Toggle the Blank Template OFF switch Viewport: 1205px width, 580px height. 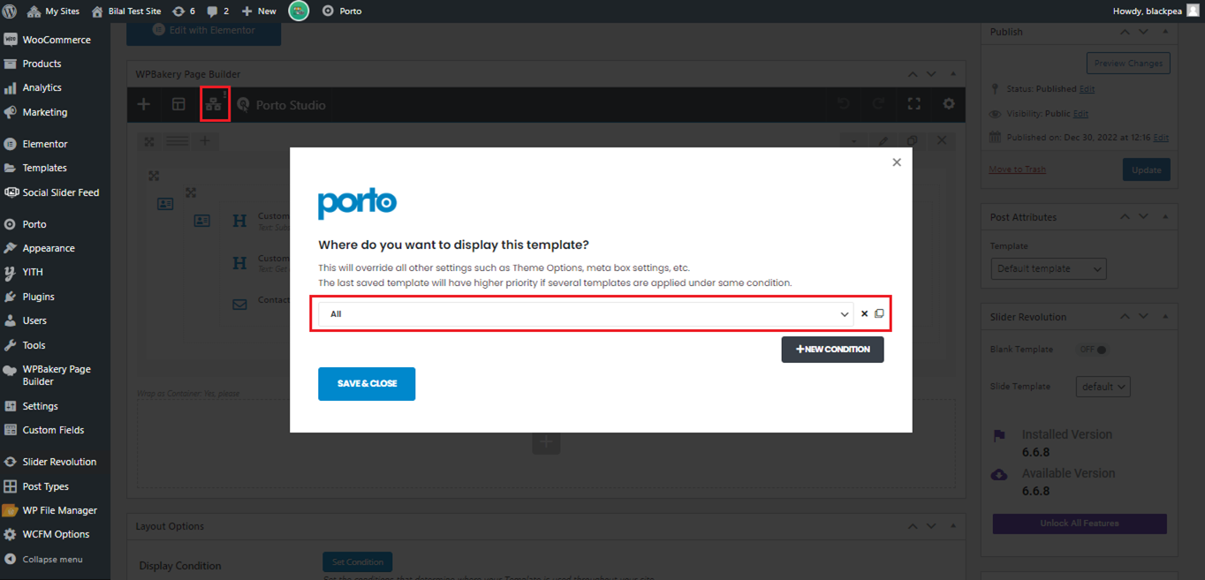(1094, 350)
